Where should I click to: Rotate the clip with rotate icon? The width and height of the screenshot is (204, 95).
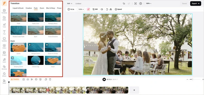(107, 9)
